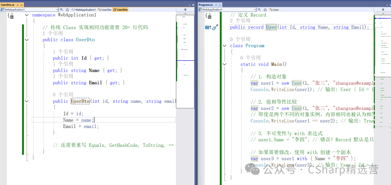
Task: Click the 'var user3 = user1 with' line
Action: (303, 159)
